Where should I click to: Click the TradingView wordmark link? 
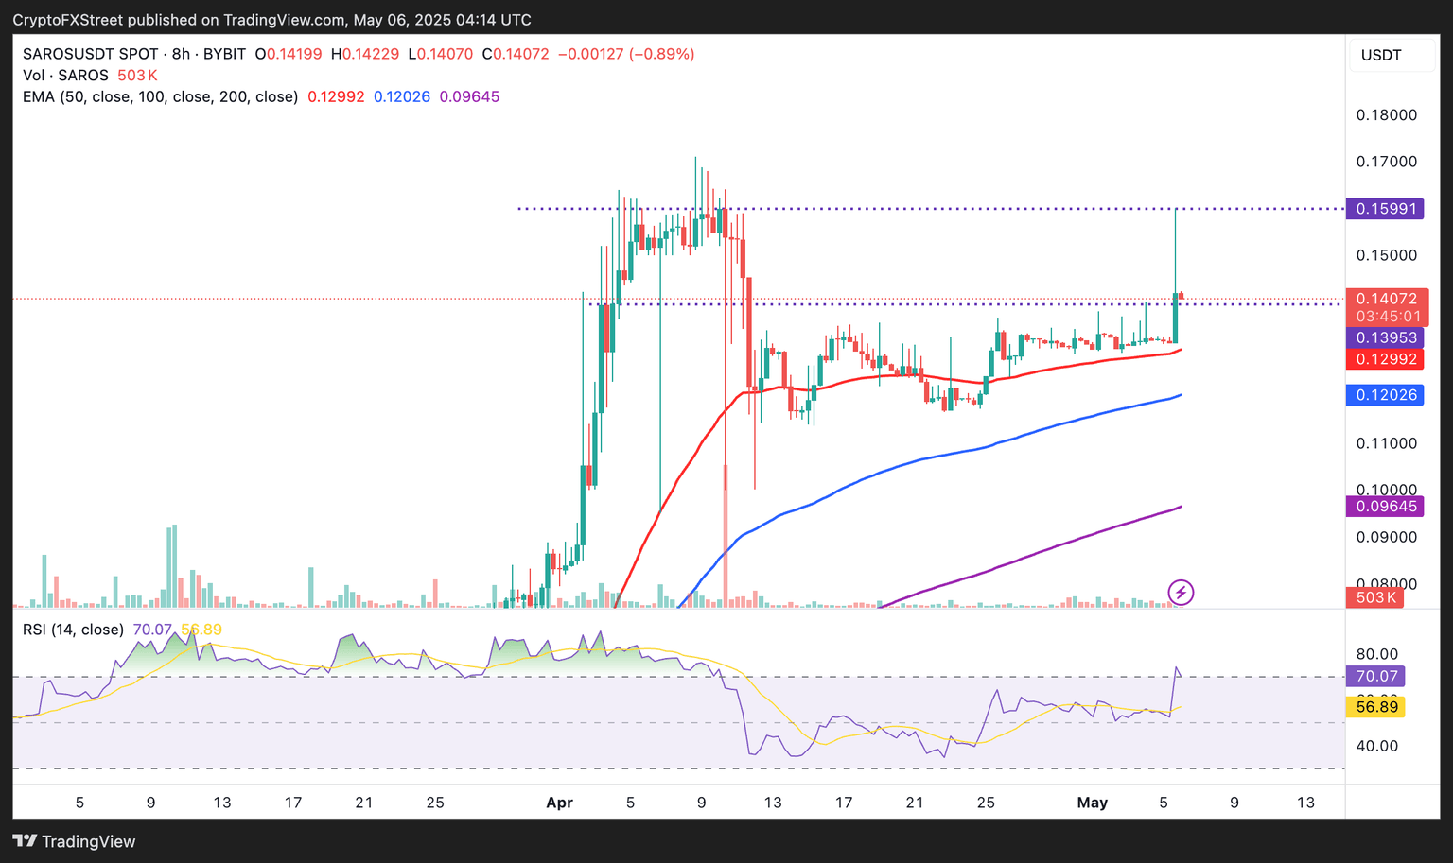[x=89, y=841]
